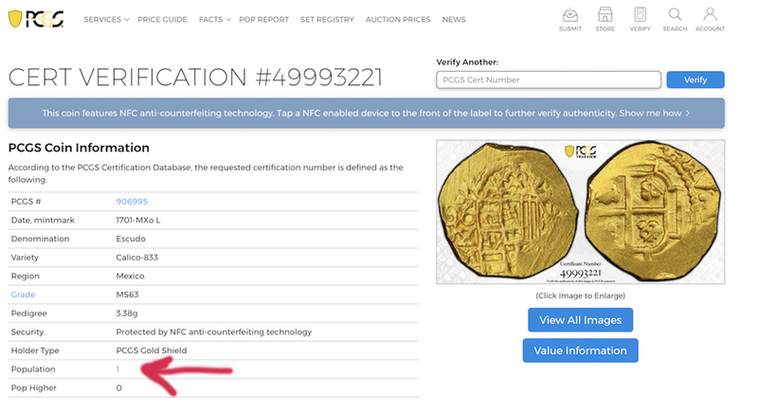758x411 pixels.
Task: Expand the Services dropdown menu
Action: click(x=106, y=19)
